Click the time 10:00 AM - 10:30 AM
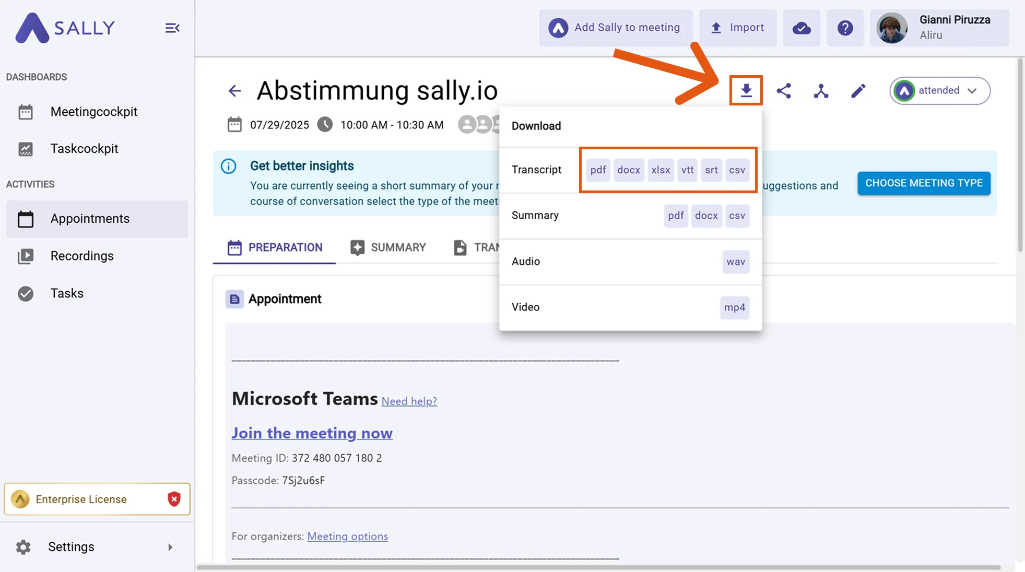The image size is (1025, 572). 392,125
